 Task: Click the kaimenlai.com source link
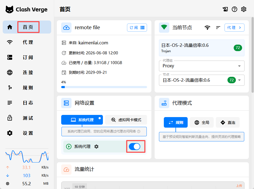click(x=93, y=43)
